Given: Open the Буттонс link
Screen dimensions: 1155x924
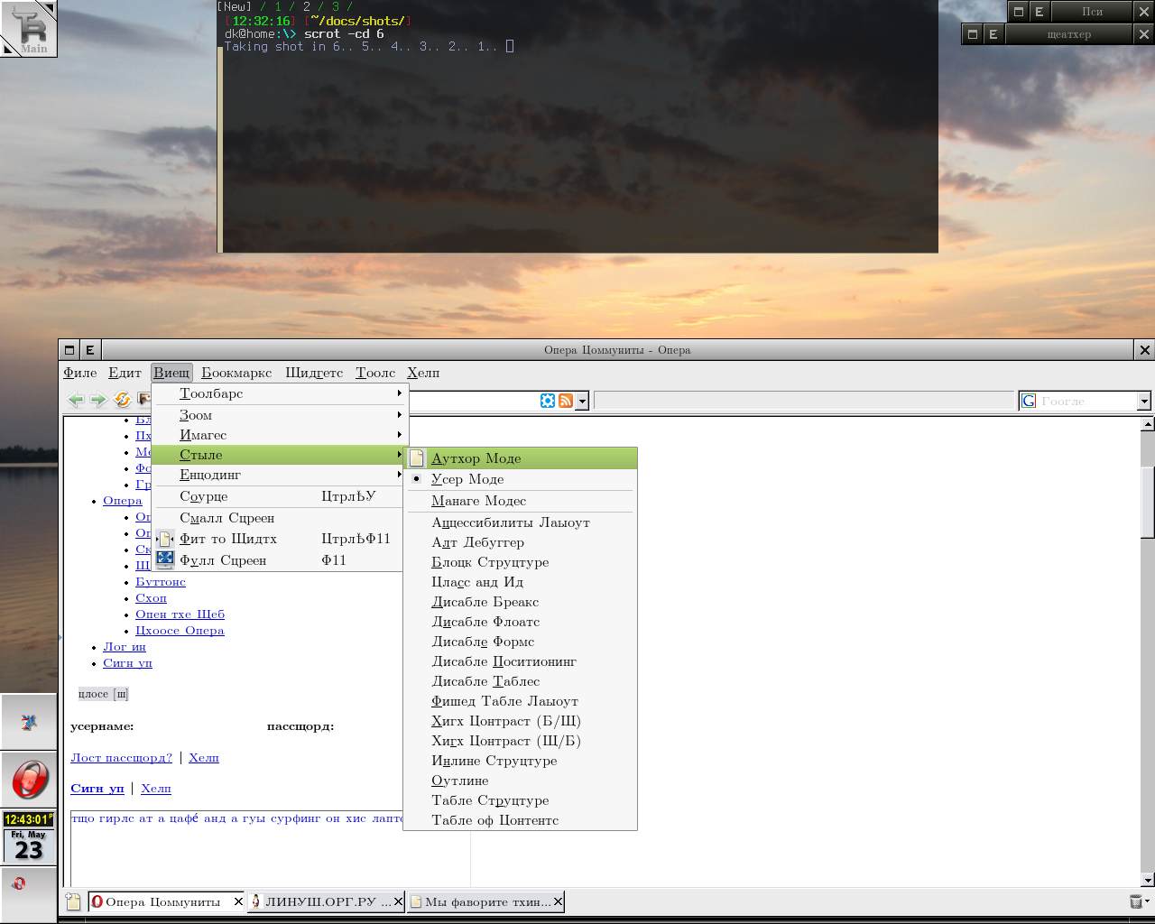Looking at the screenshot, I should coord(161,582).
